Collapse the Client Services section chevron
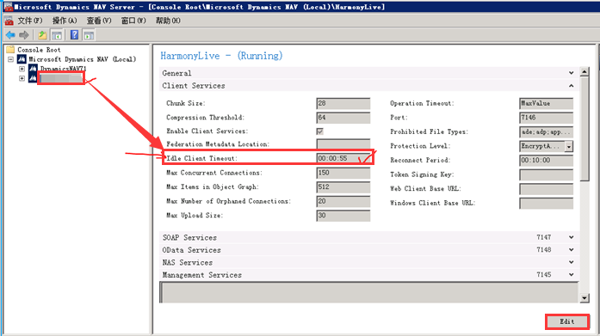The width and height of the screenshot is (600, 336). [572, 86]
